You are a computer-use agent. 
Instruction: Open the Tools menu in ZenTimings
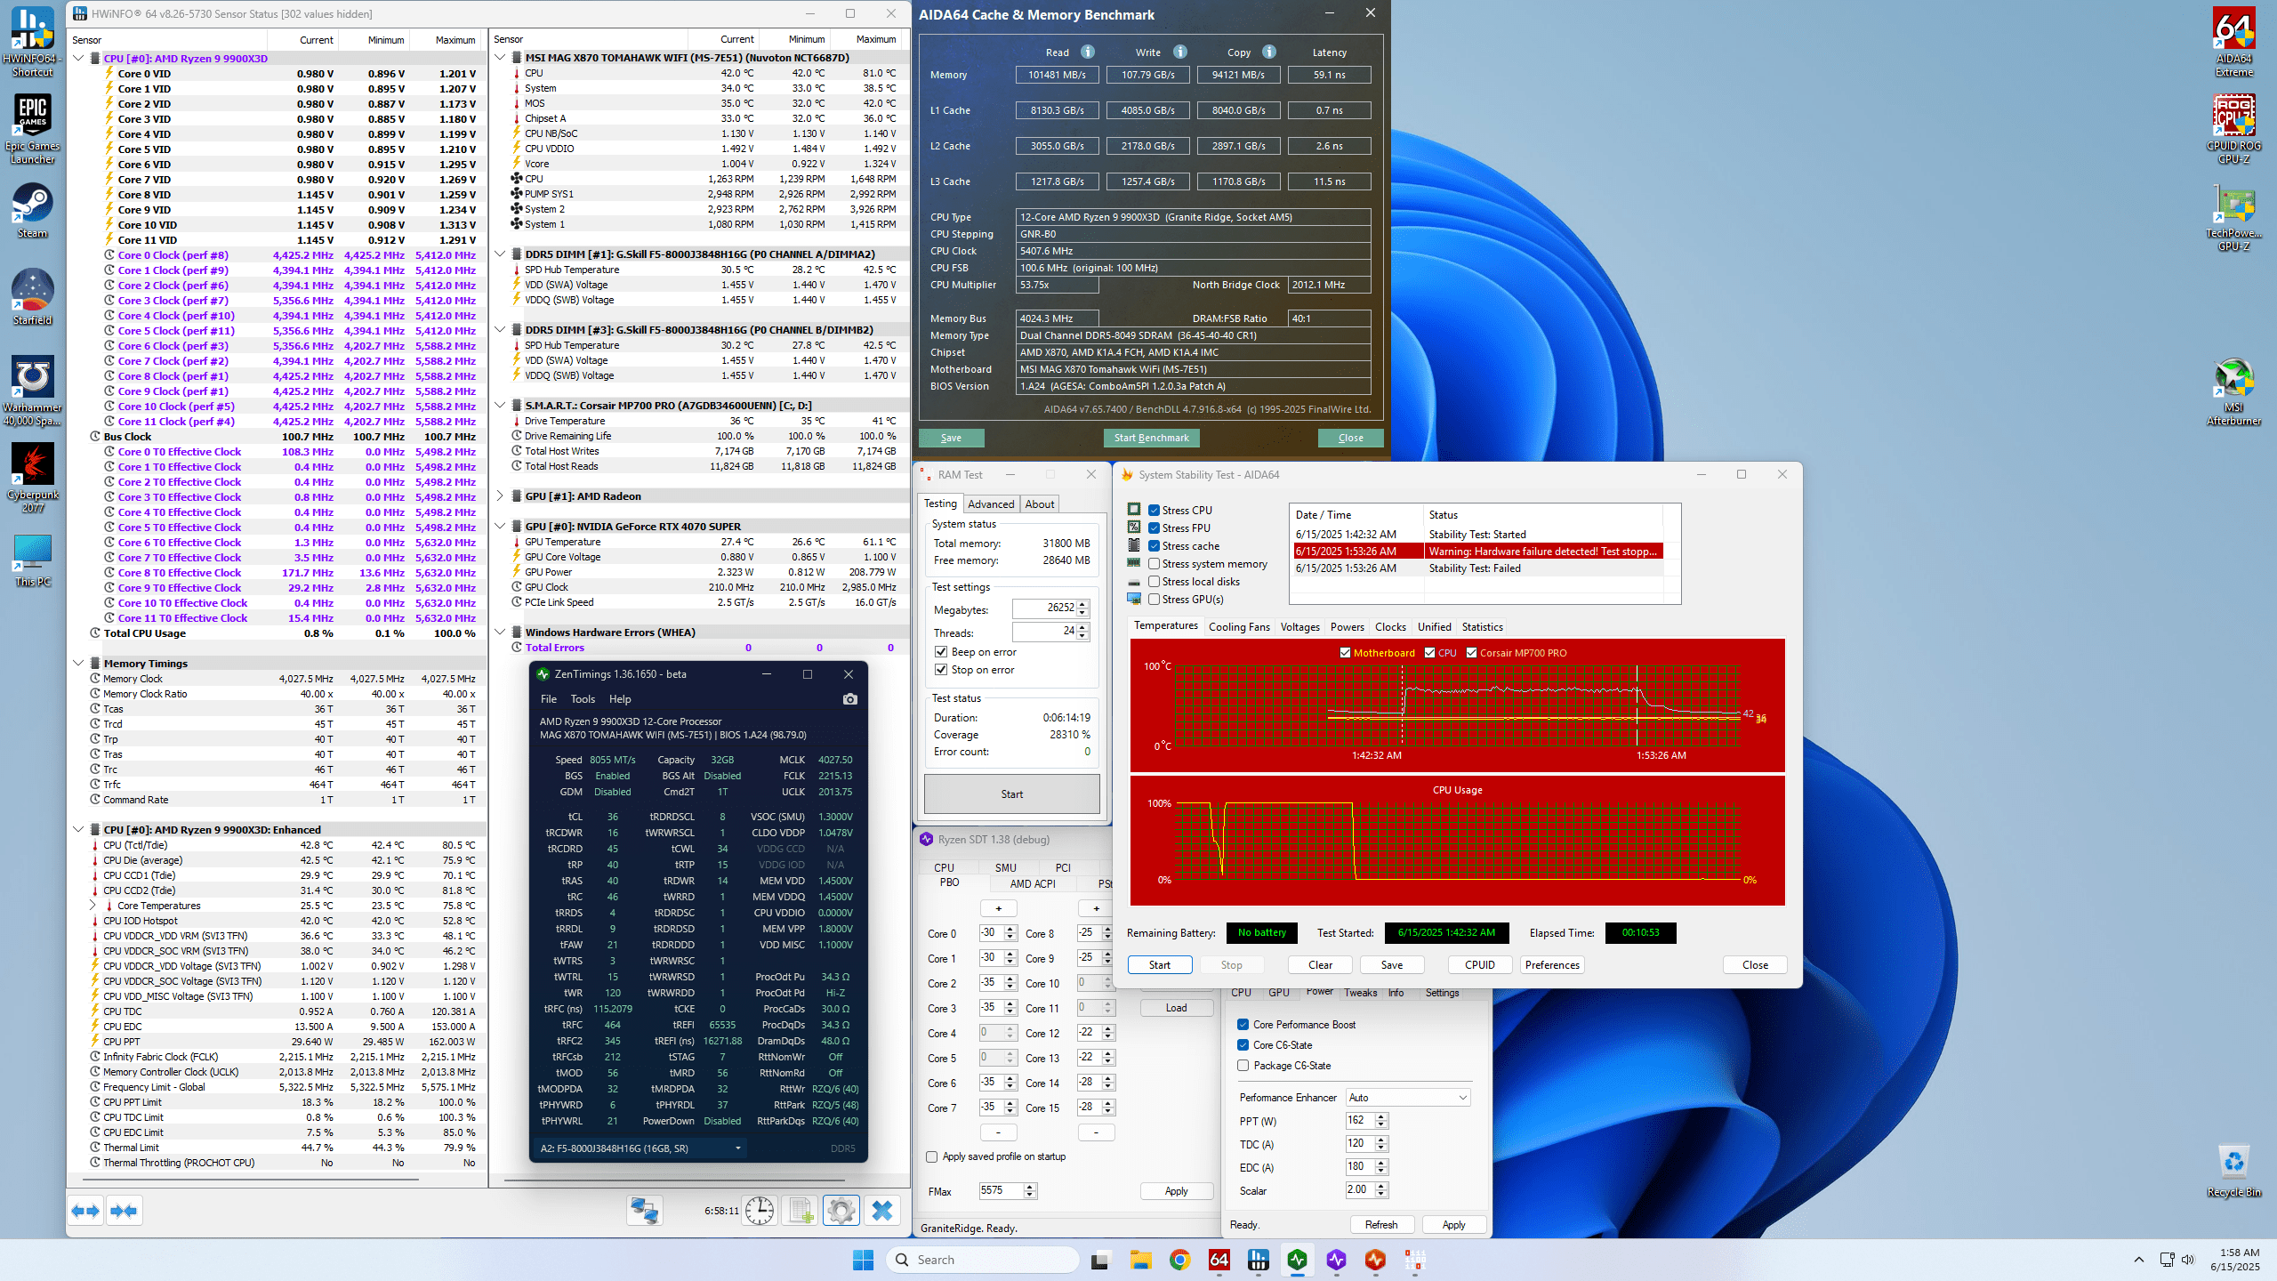pos(583,699)
